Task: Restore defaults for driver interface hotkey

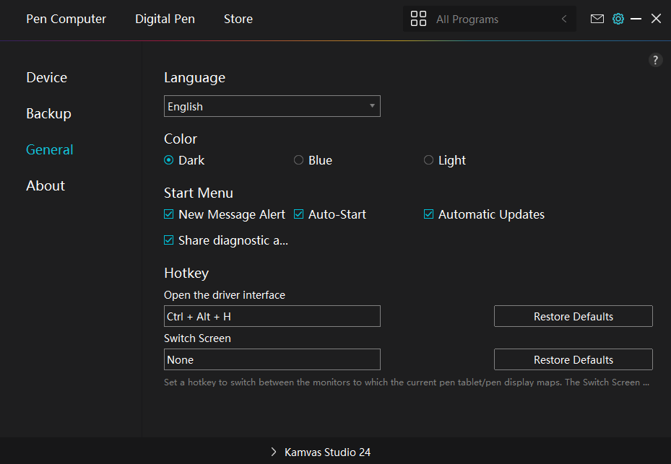Action: pos(573,316)
